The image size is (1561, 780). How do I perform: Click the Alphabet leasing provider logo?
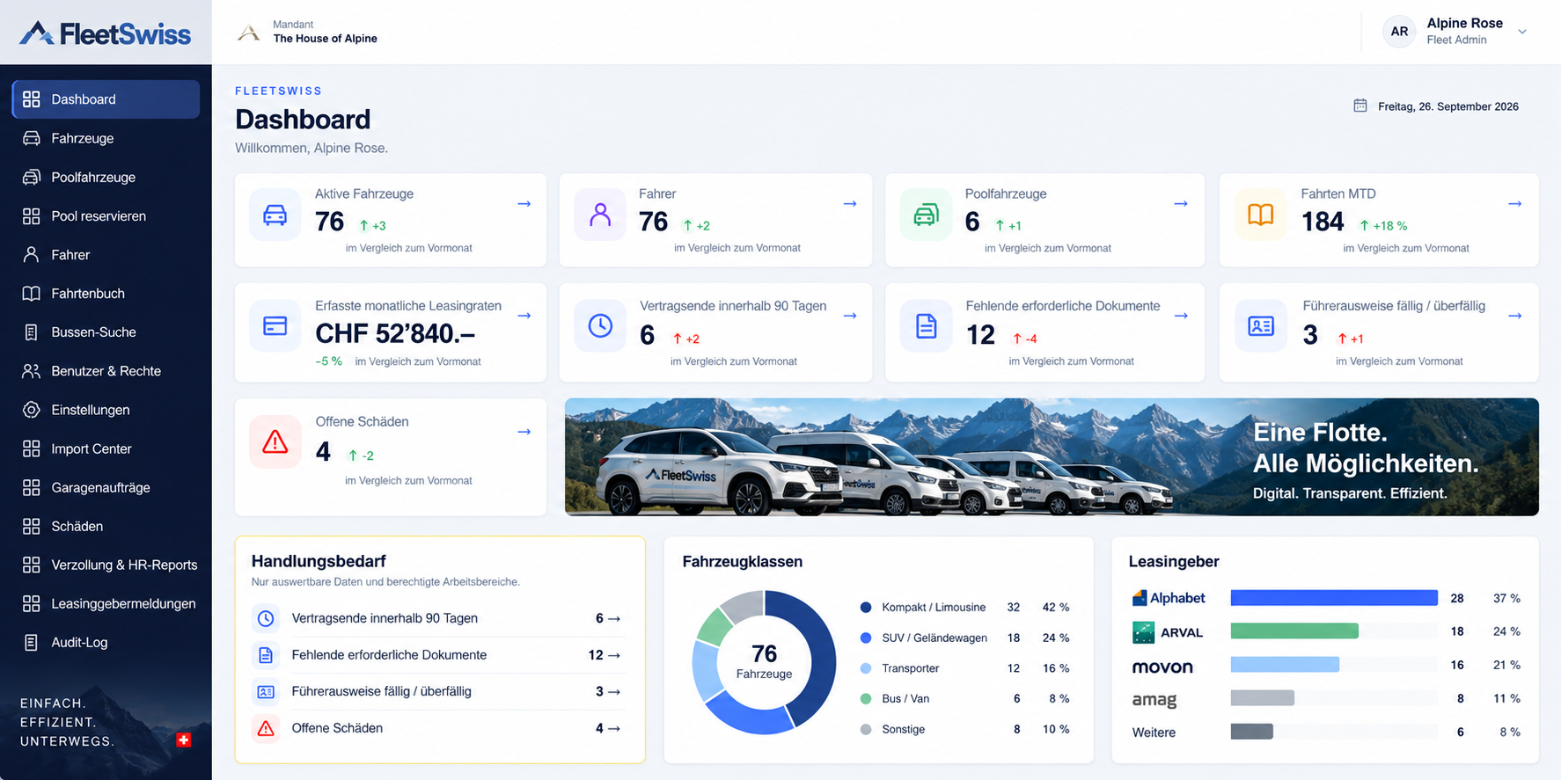click(x=1169, y=598)
